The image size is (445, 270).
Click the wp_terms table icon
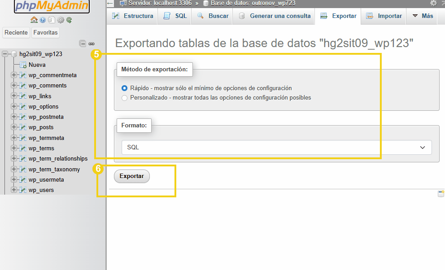23,148
